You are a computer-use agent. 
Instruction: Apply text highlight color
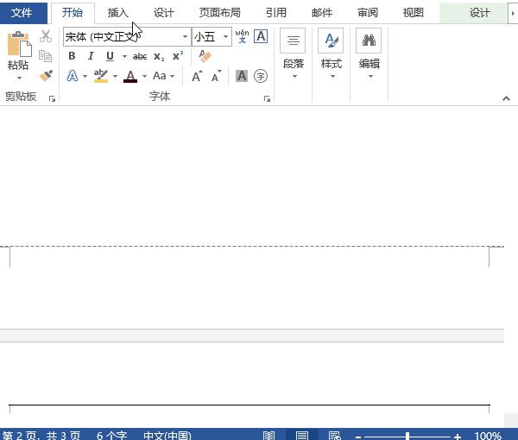coord(101,76)
